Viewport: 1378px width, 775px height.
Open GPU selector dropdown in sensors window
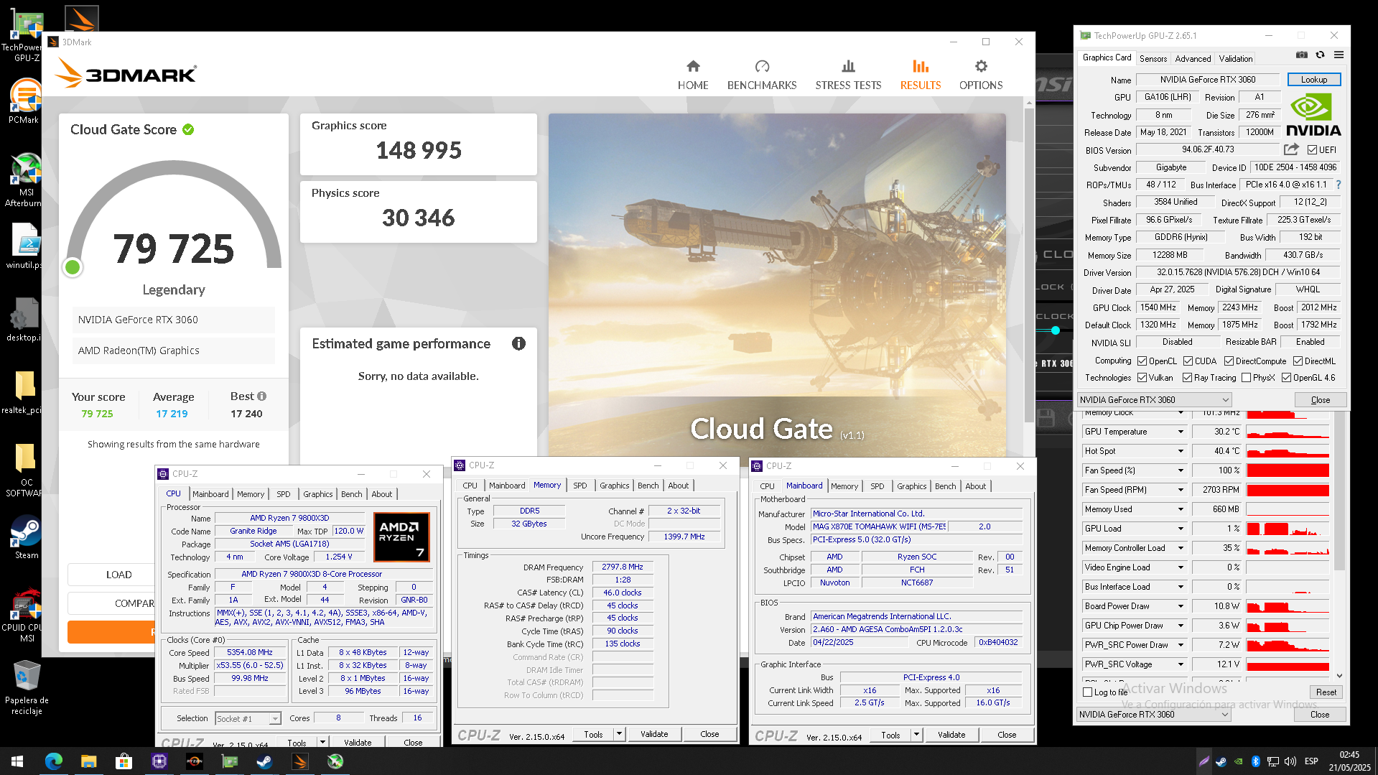[1153, 715]
